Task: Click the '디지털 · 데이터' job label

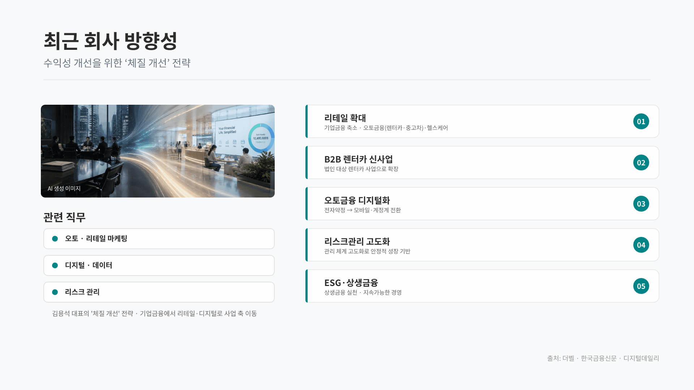Action: [x=89, y=265]
